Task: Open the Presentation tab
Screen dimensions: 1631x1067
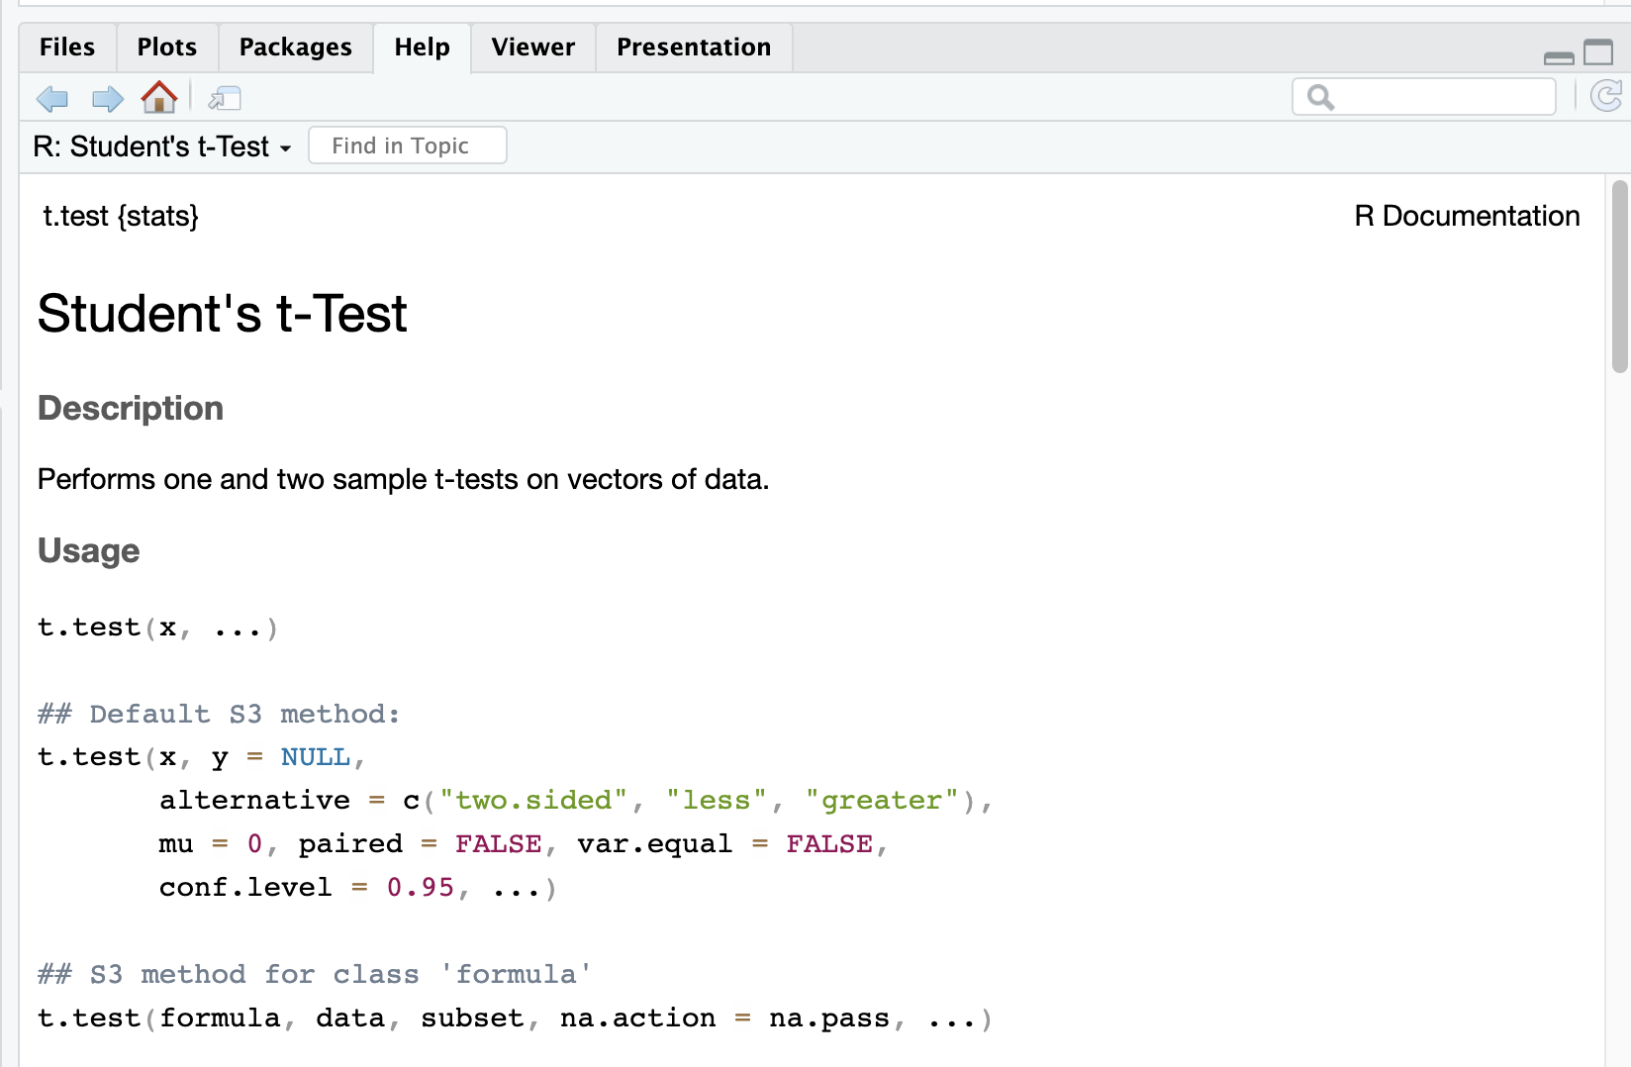Action: click(x=693, y=47)
